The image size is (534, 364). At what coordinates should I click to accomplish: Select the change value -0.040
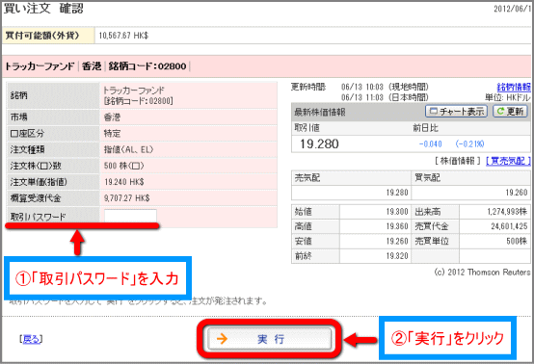click(x=431, y=143)
